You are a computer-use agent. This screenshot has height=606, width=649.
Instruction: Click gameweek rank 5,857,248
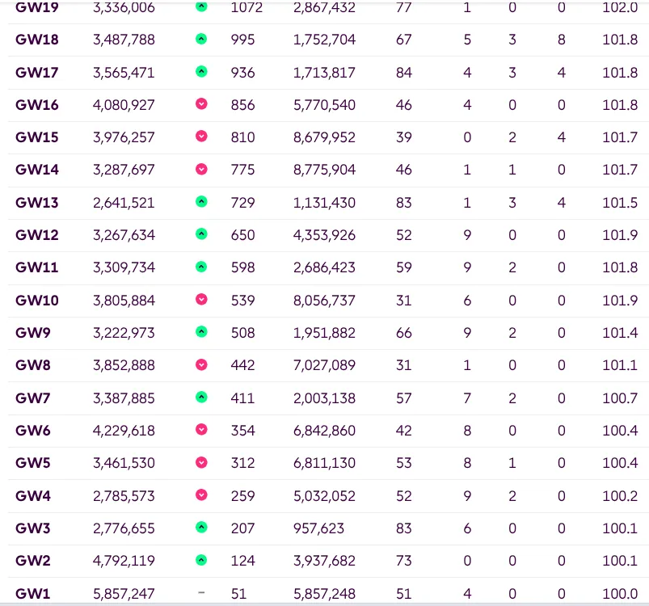325,594
